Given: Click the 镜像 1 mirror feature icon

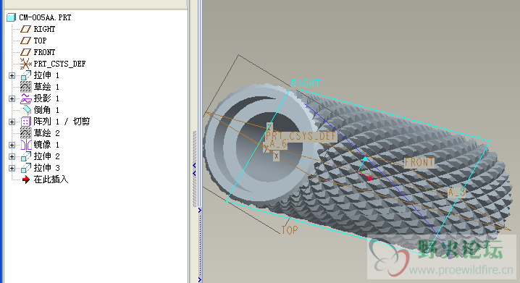Looking at the screenshot, I should point(26,145).
